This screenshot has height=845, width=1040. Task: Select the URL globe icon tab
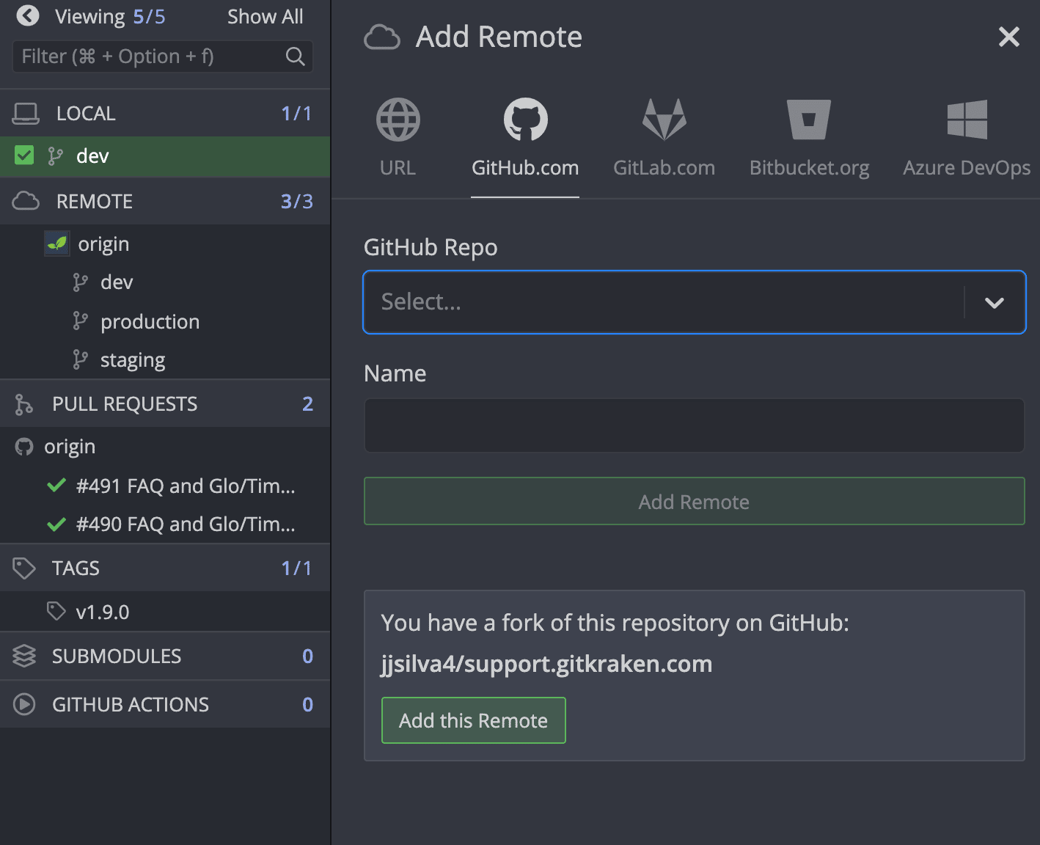[x=398, y=119]
